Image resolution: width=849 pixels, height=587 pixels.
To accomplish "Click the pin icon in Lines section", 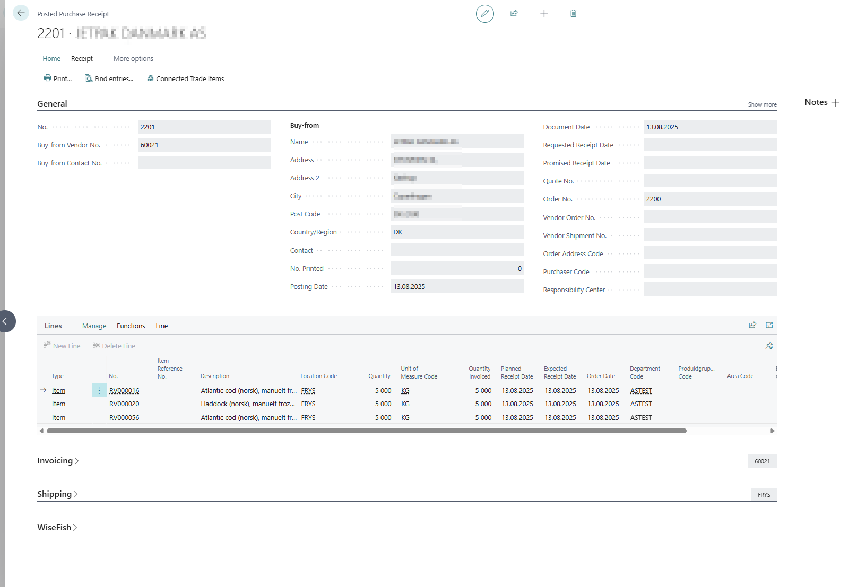I will tap(769, 346).
